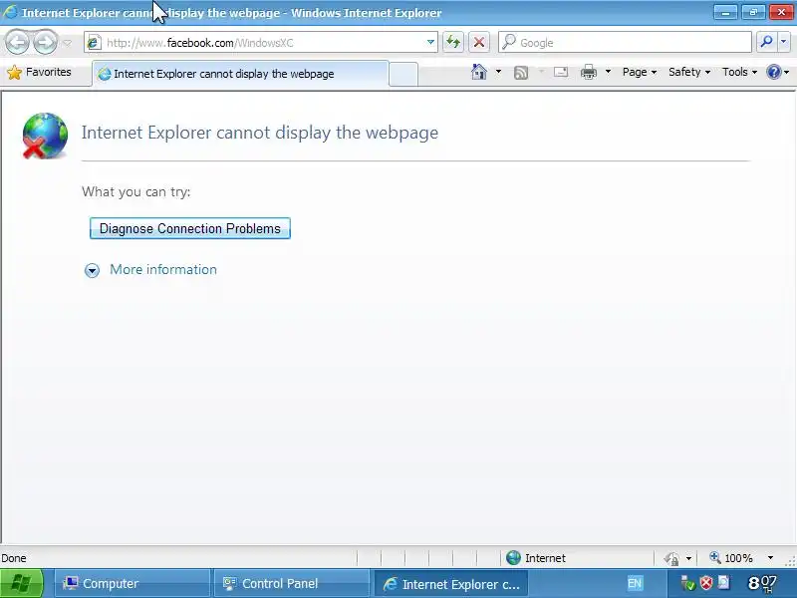The image size is (797, 598).
Task: Click the Home page icon
Action: click(479, 72)
